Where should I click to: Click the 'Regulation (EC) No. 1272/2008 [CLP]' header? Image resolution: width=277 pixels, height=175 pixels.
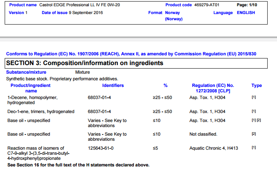coord(213,88)
